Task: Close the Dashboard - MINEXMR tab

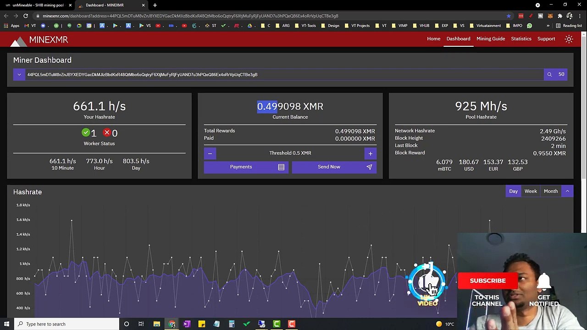Action: [143, 5]
